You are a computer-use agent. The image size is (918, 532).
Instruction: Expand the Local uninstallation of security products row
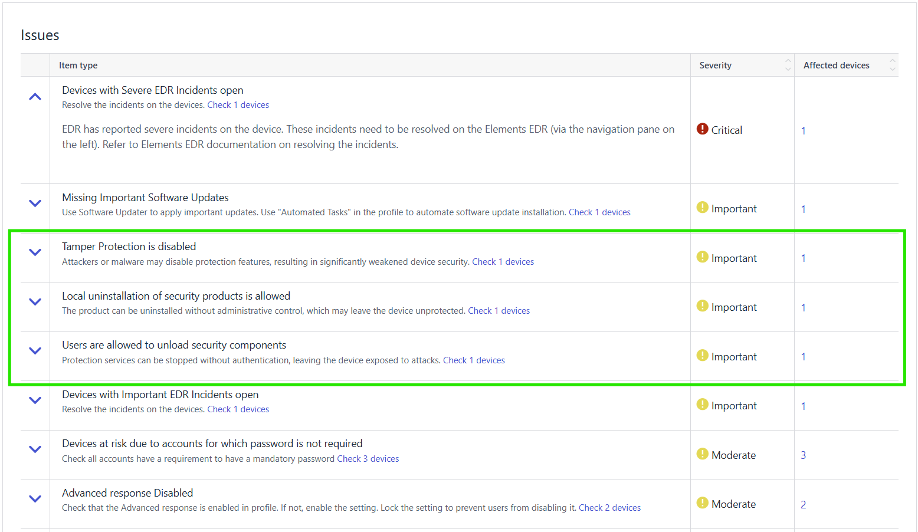(x=35, y=301)
